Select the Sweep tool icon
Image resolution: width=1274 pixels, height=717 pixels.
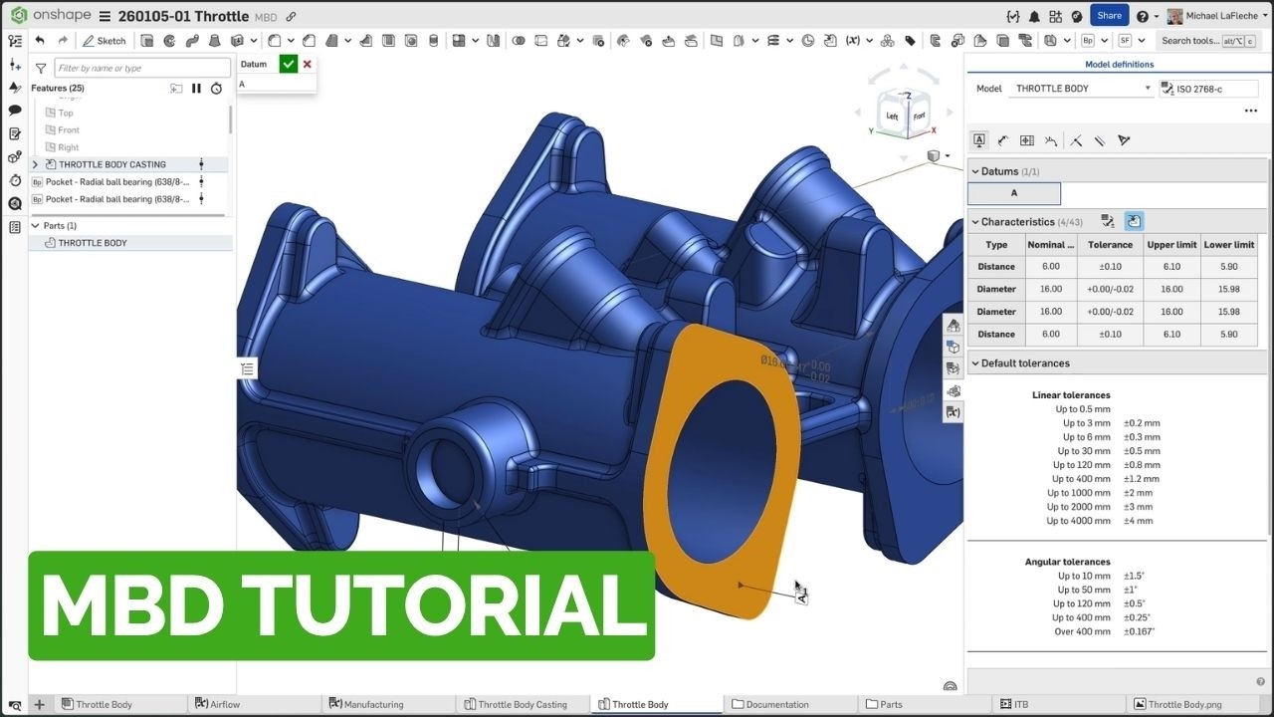click(192, 41)
